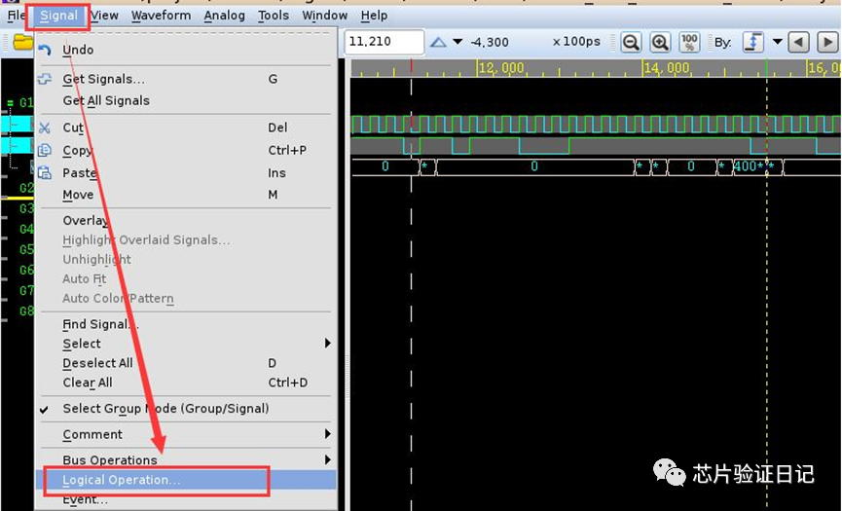Click the clock square-wave signal waveform
Image resolution: width=842 pixels, height=511 pixels.
pos(596,124)
